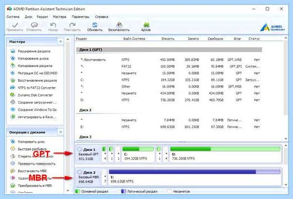Click Логический раздел legend swatch

124,191
